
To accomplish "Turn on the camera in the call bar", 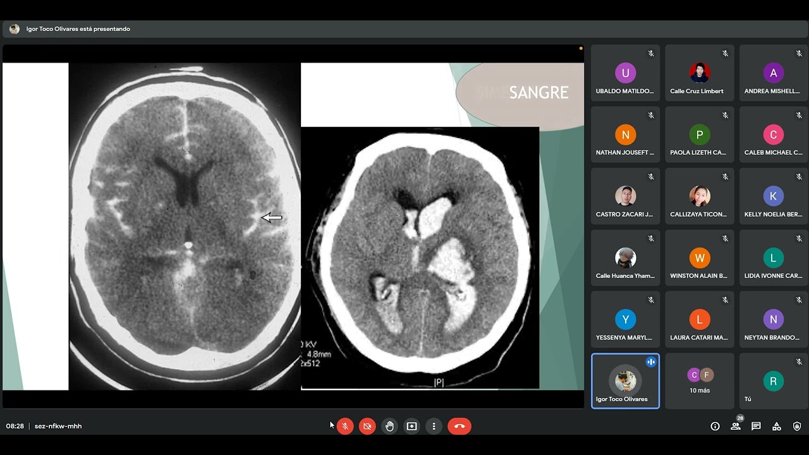I will coord(367,426).
